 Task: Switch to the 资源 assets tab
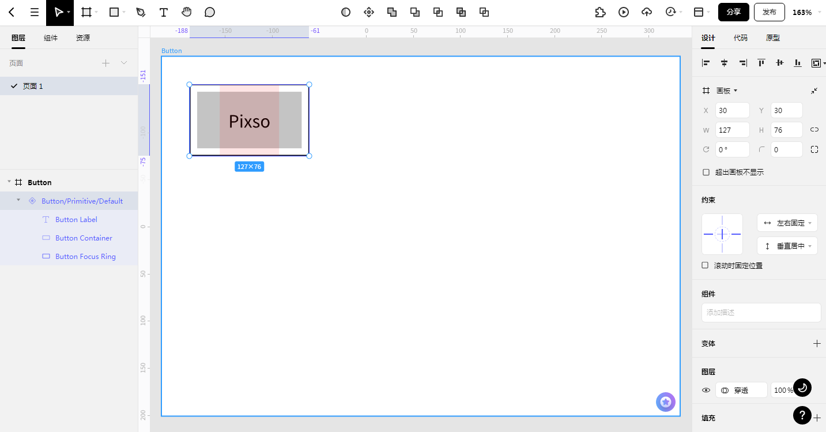point(83,38)
